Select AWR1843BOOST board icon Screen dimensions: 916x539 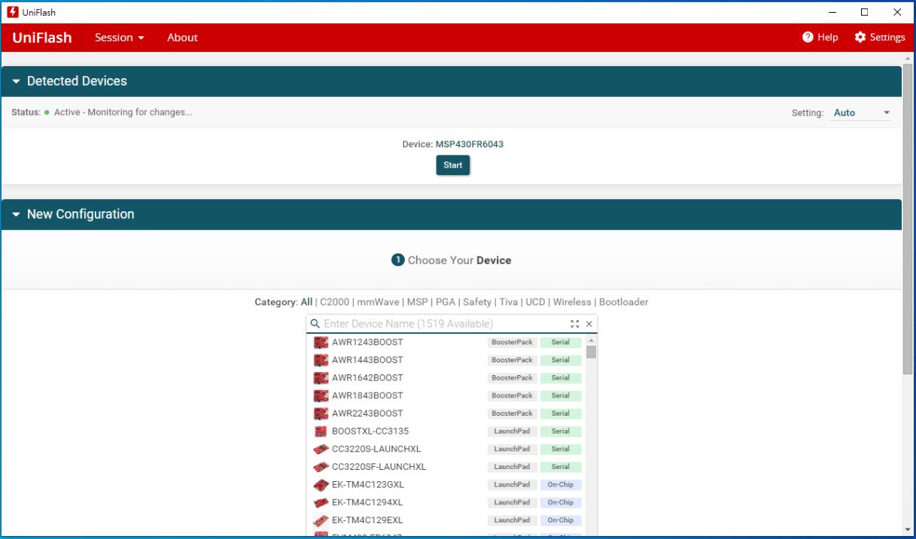[321, 395]
